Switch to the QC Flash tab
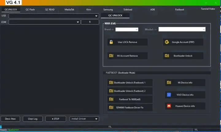Viewport: 221px width, 132px height. (x=30, y=10)
